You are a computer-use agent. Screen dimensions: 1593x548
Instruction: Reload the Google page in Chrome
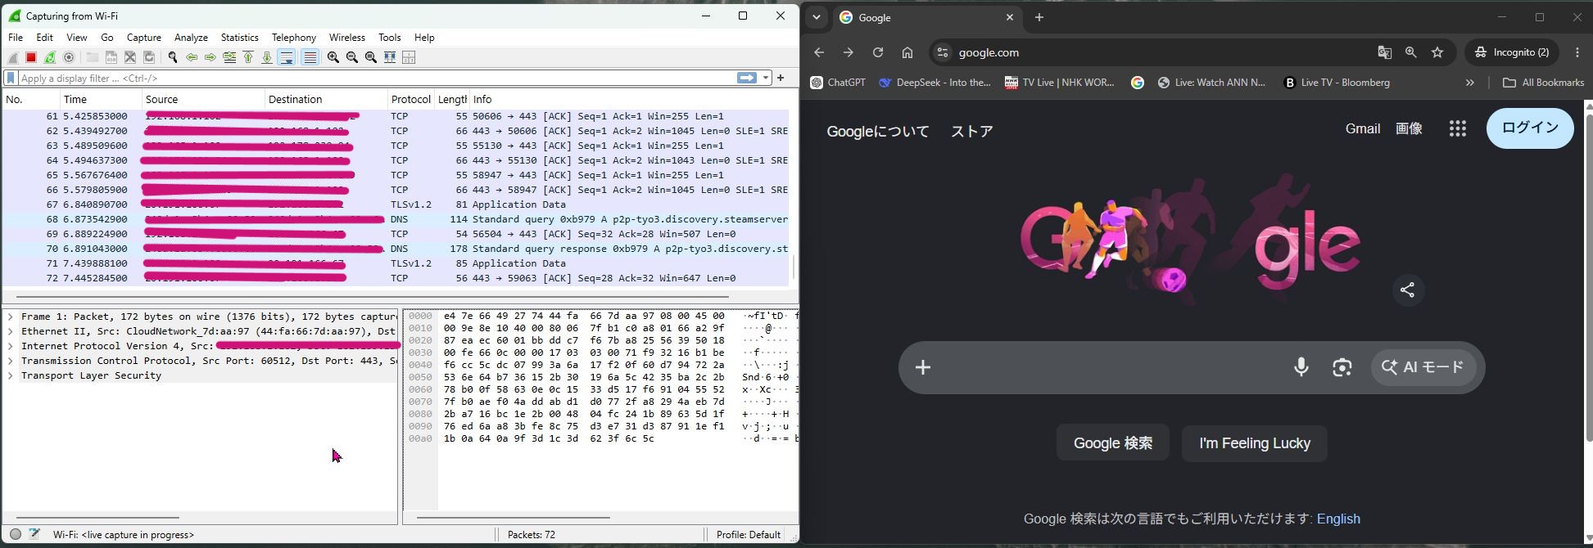point(878,52)
